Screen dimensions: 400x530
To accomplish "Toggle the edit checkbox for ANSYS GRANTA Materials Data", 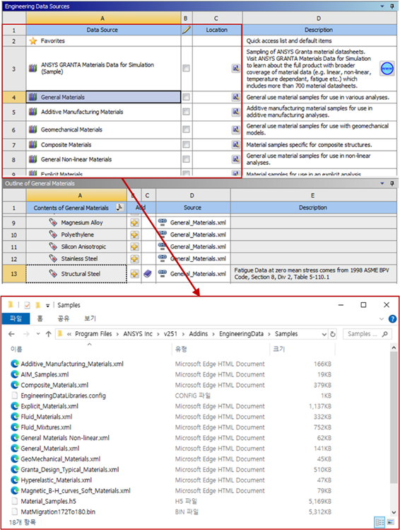I will pyautogui.click(x=186, y=68).
